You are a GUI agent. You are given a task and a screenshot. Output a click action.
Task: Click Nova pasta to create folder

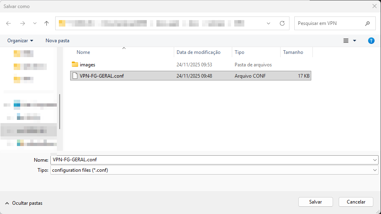click(57, 41)
